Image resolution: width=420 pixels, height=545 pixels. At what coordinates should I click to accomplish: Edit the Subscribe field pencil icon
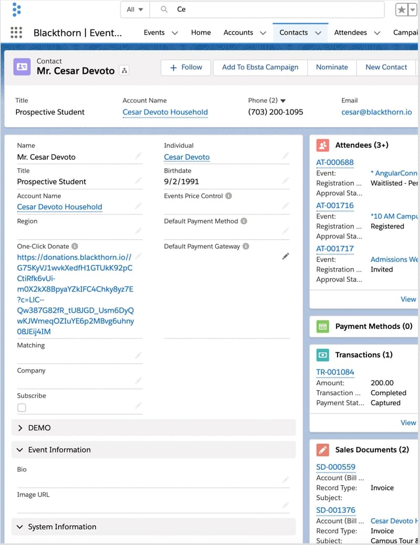(x=139, y=405)
